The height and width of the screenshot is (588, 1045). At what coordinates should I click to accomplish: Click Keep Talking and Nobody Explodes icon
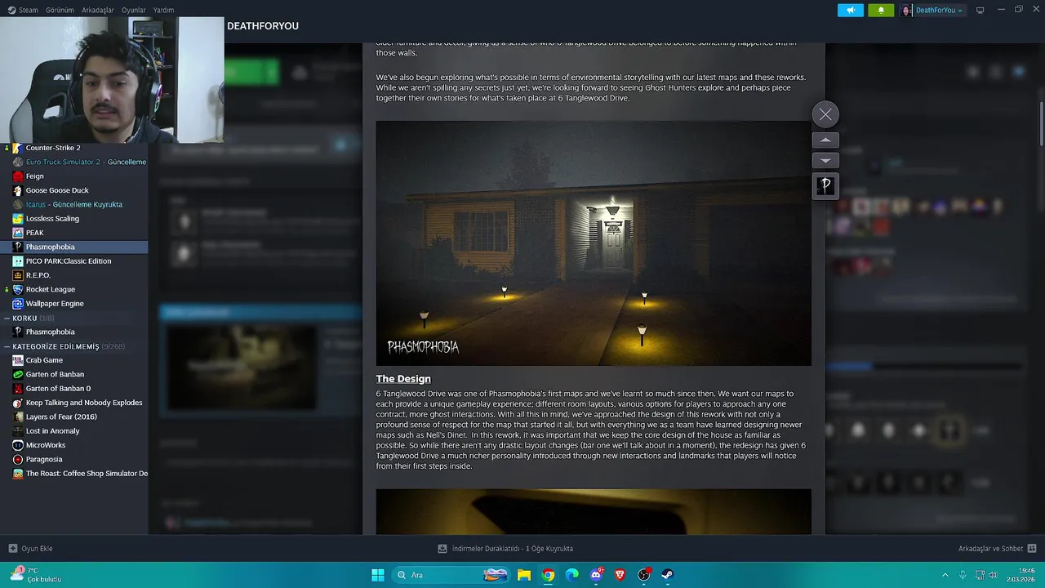[x=18, y=403]
